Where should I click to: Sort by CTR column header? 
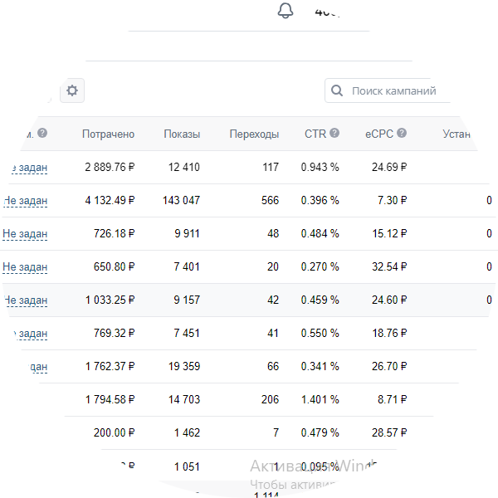tap(315, 134)
